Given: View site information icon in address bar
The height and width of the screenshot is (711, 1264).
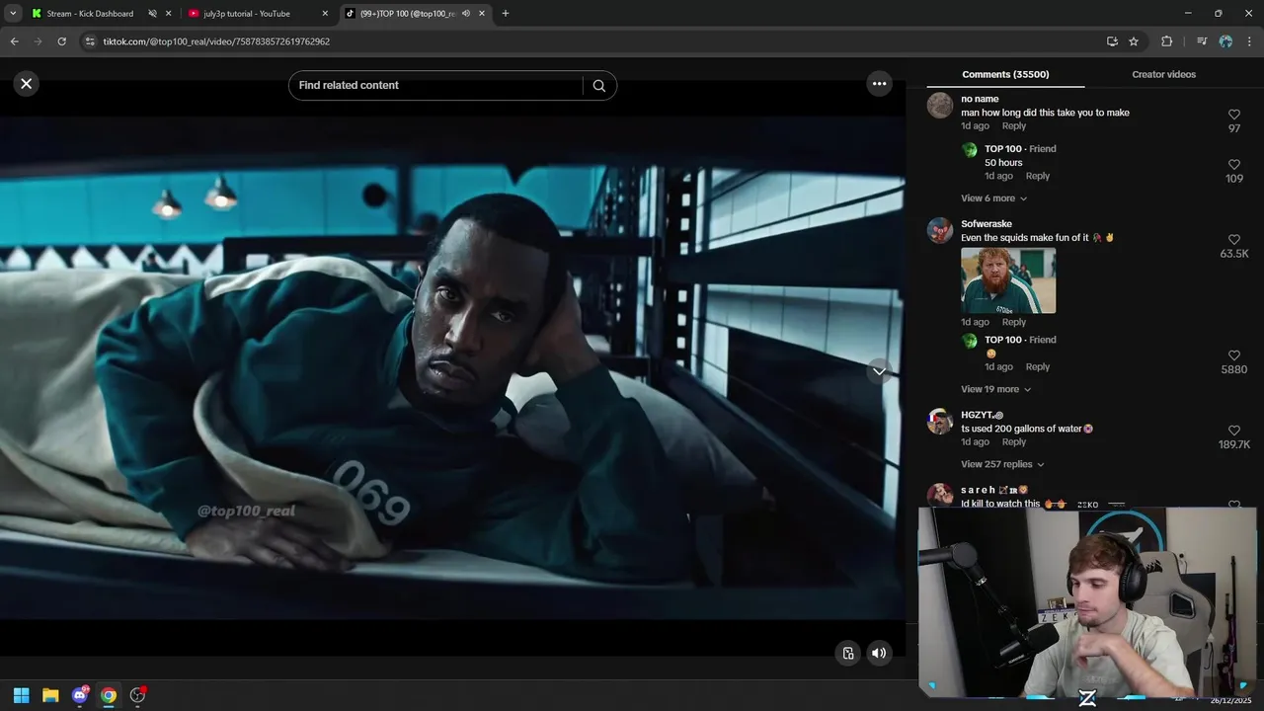Looking at the screenshot, I should tap(90, 41).
